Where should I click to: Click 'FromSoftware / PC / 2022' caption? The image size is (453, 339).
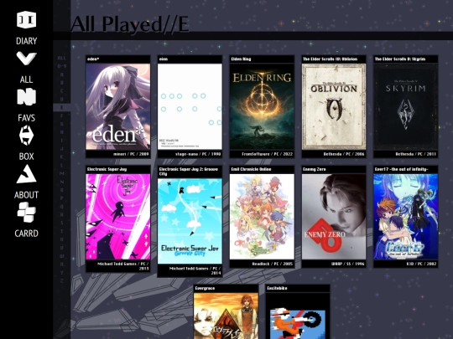point(268,154)
